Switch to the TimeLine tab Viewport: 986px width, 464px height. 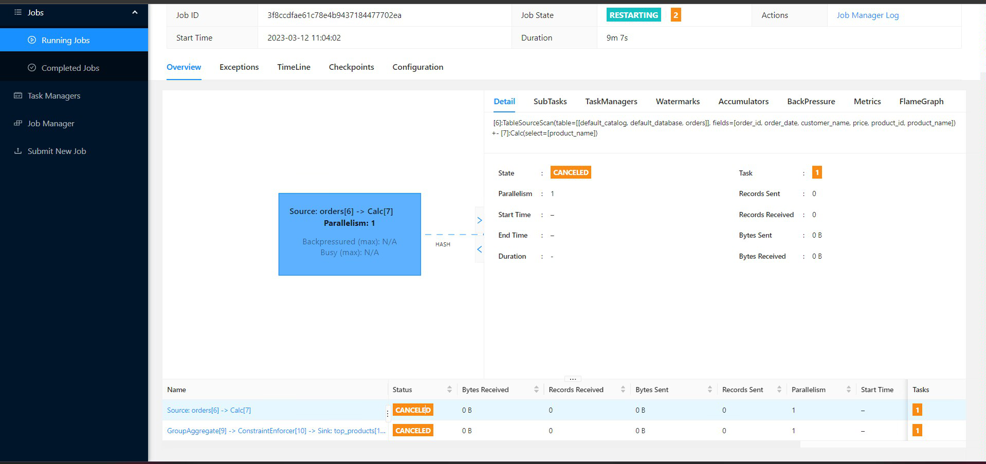(x=294, y=67)
